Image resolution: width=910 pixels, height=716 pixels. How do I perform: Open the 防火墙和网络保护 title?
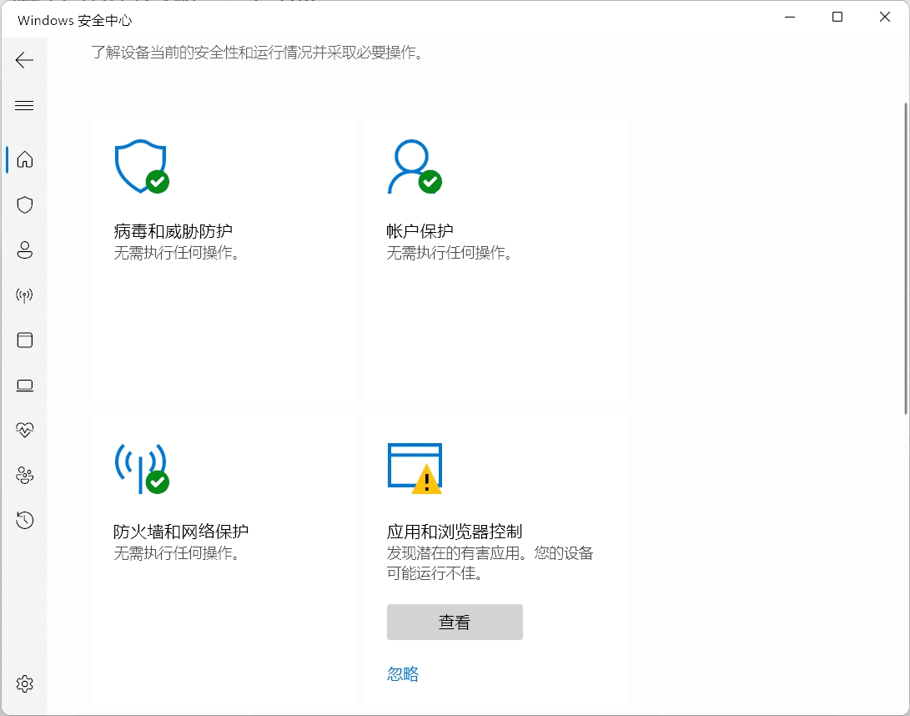pos(181,532)
